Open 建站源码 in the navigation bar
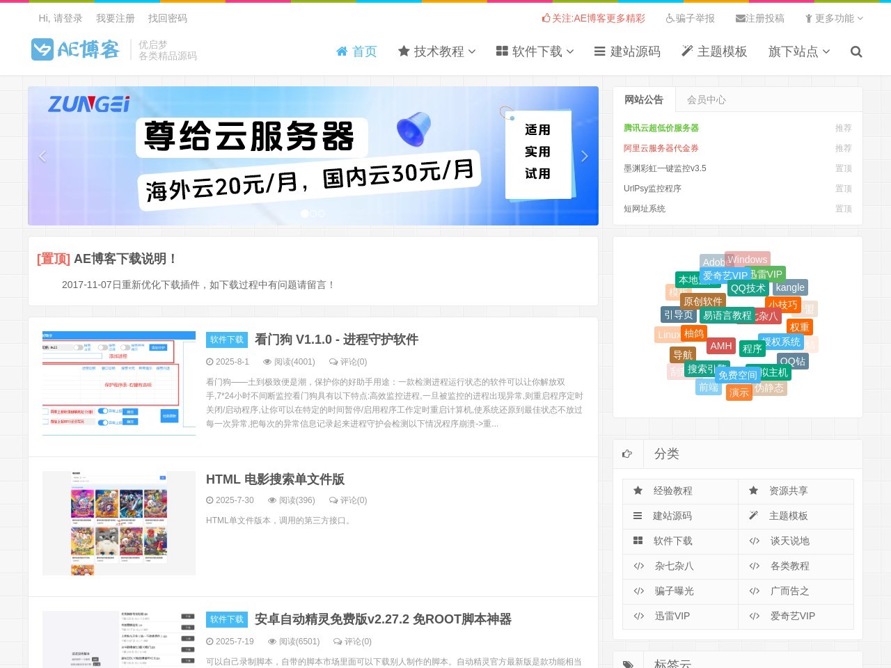Image resolution: width=891 pixels, height=668 pixels. click(627, 51)
